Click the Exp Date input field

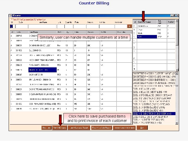(121, 26)
